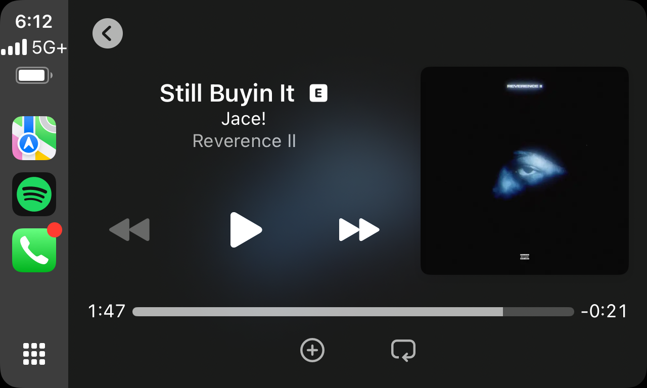Seek along the song progress bar
This screenshot has height=388, width=647.
coord(353,312)
